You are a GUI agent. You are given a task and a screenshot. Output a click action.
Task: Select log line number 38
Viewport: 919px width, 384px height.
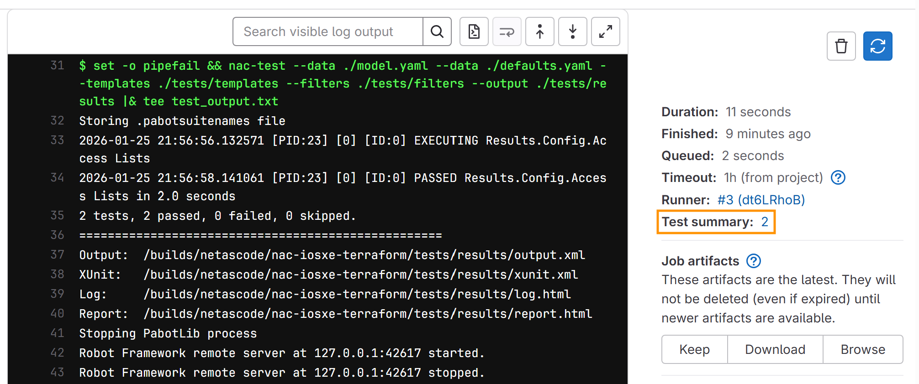pyautogui.click(x=57, y=274)
